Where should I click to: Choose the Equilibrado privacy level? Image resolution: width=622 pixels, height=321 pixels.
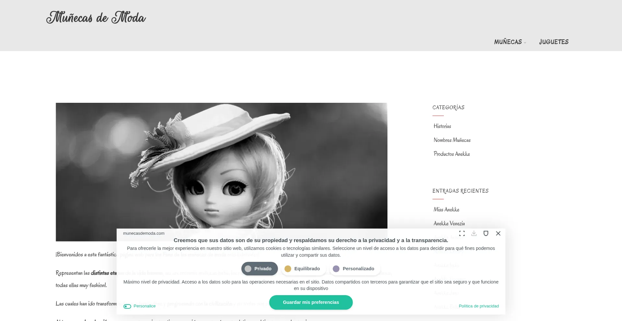click(x=303, y=269)
